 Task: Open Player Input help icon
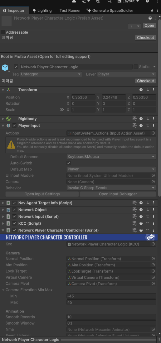coord(141,126)
